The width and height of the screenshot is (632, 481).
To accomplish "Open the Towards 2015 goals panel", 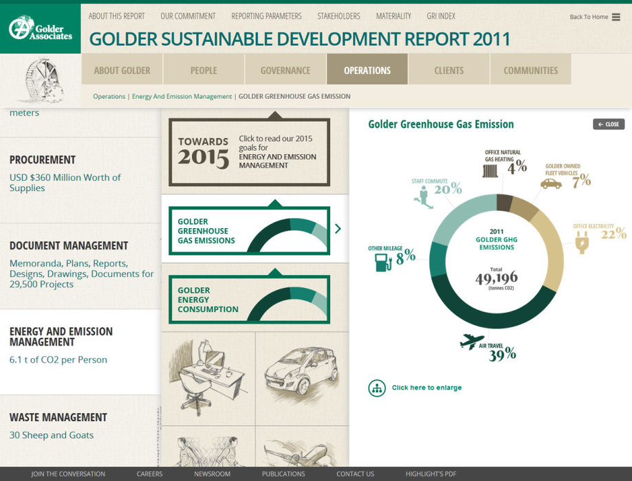I will [249, 152].
